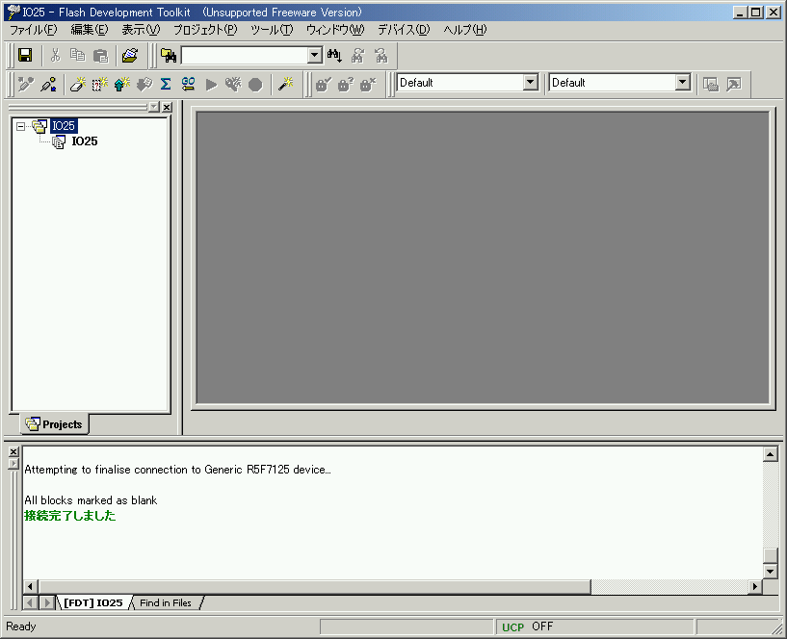
Task: Click output vertical scrollbar down arrow
Action: tap(771, 571)
